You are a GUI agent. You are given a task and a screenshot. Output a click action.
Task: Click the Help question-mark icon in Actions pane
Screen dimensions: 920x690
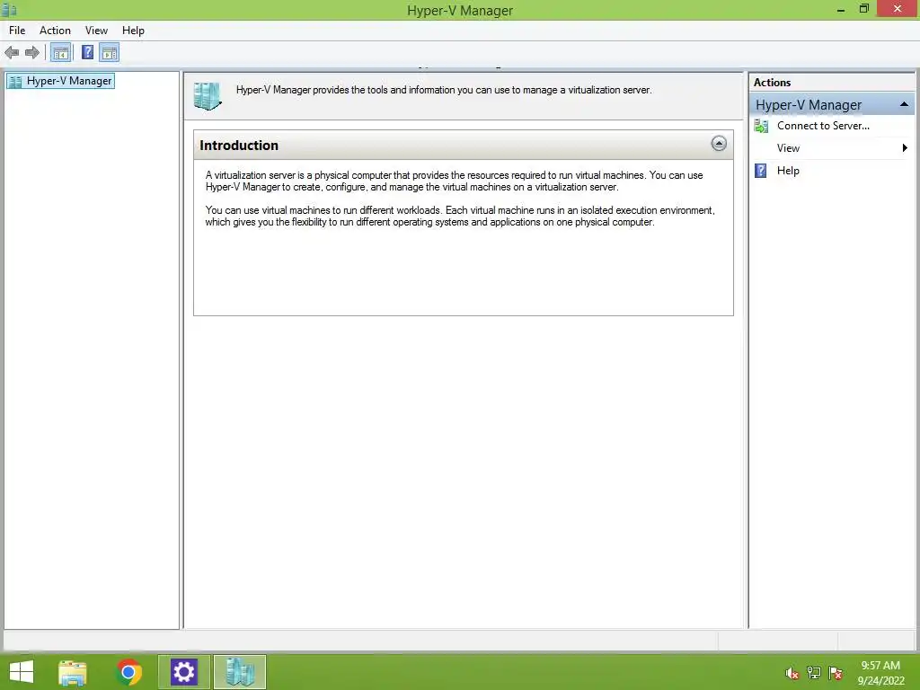(760, 171)
